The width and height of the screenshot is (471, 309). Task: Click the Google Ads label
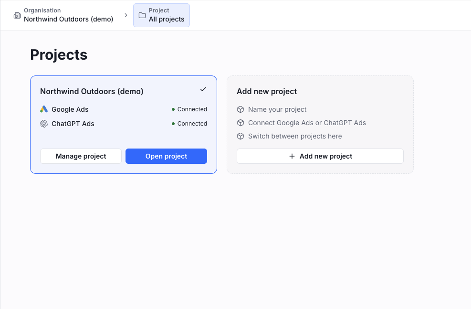pos(70,109)
